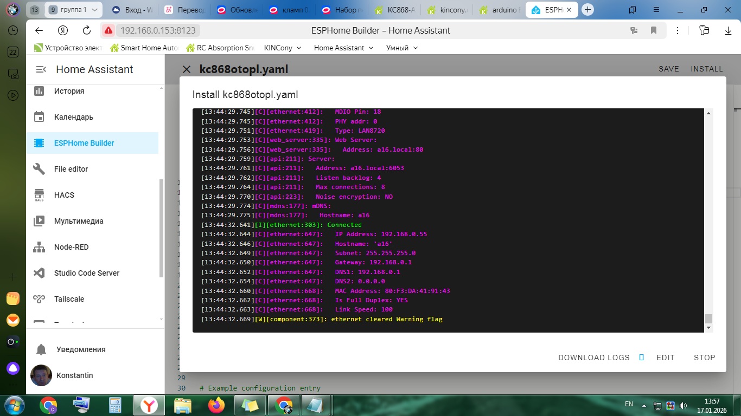Viewport: 741px width, 416px height.
Task: Open the KINCony bookmarks folder dropdown
Action: coord(282,48)
